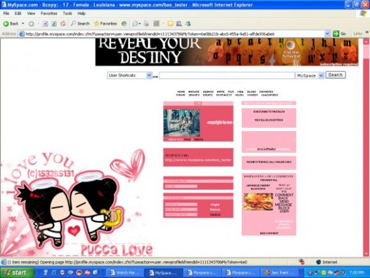The width and height of the screenshot is (370, 278).
Task: Open the User Shortcuts dropdown
Action: click(x=129, y=75)
